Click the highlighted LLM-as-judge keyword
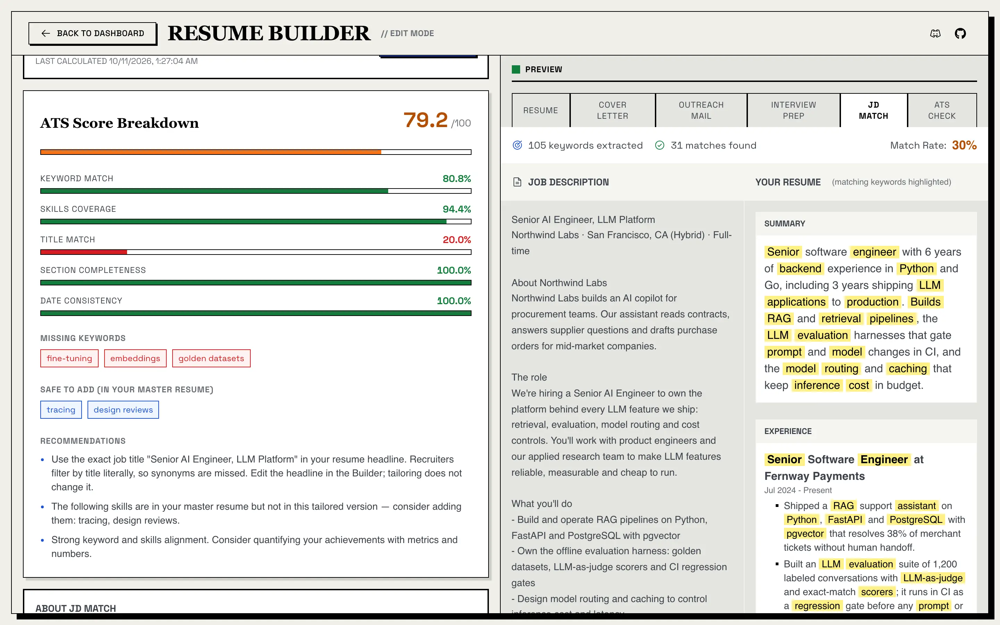Screen dimensions: 1000x625 (933, 578)
